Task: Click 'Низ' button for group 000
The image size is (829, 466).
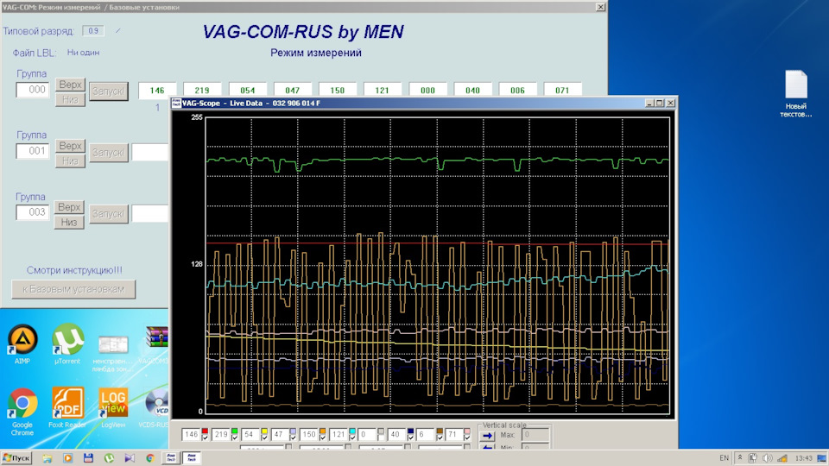Action: coord(70,99)
